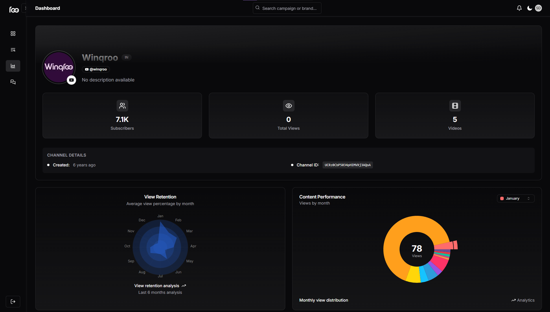Image resolution: width=550 pixels, height=312 pixels.
Task: Click the channel ID code badge
Action: pos(347,165)
